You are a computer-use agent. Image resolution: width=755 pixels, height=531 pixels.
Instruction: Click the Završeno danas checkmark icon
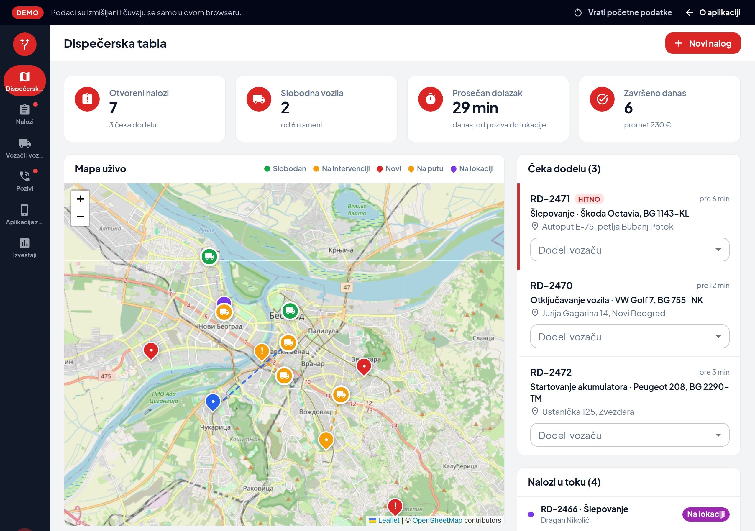602,99
